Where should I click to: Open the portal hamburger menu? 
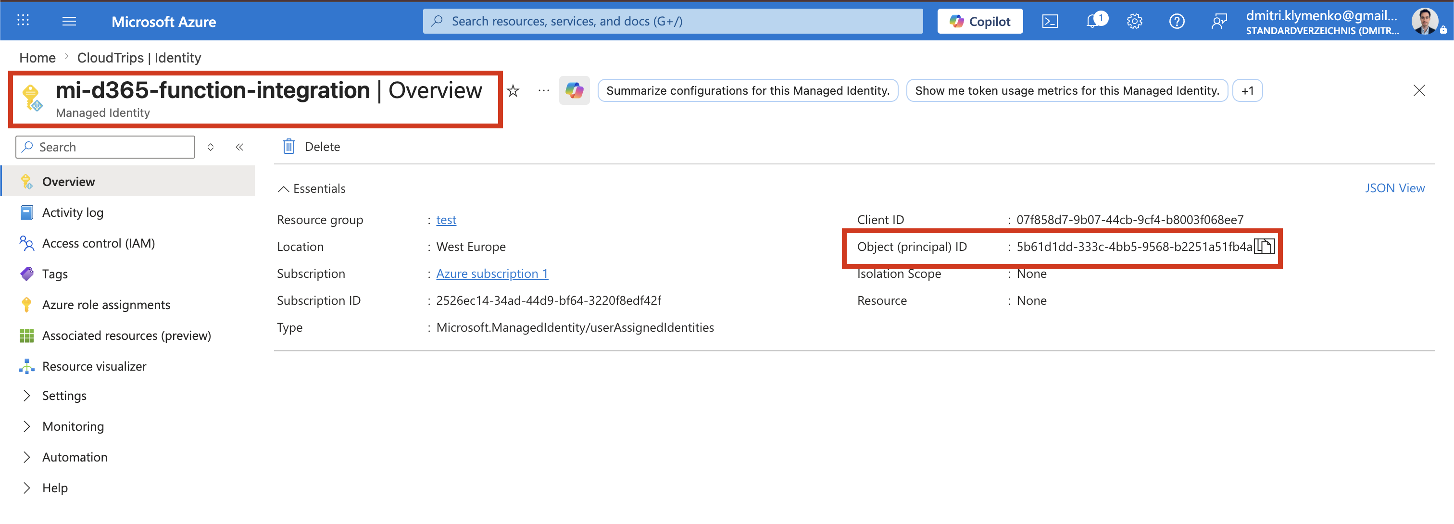pos(69,21)
